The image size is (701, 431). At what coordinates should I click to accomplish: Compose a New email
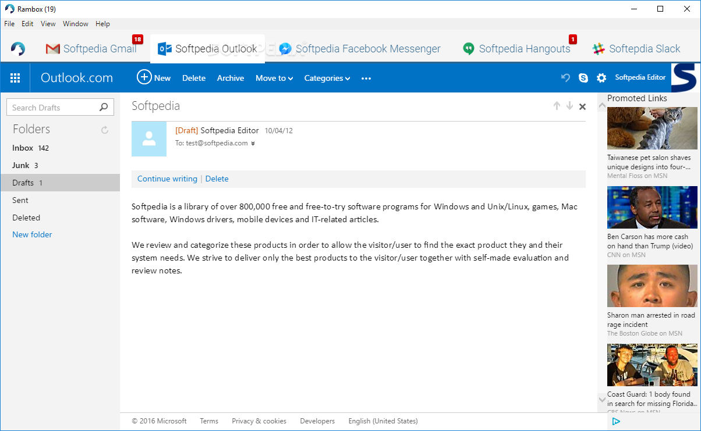tap(154, 77)
